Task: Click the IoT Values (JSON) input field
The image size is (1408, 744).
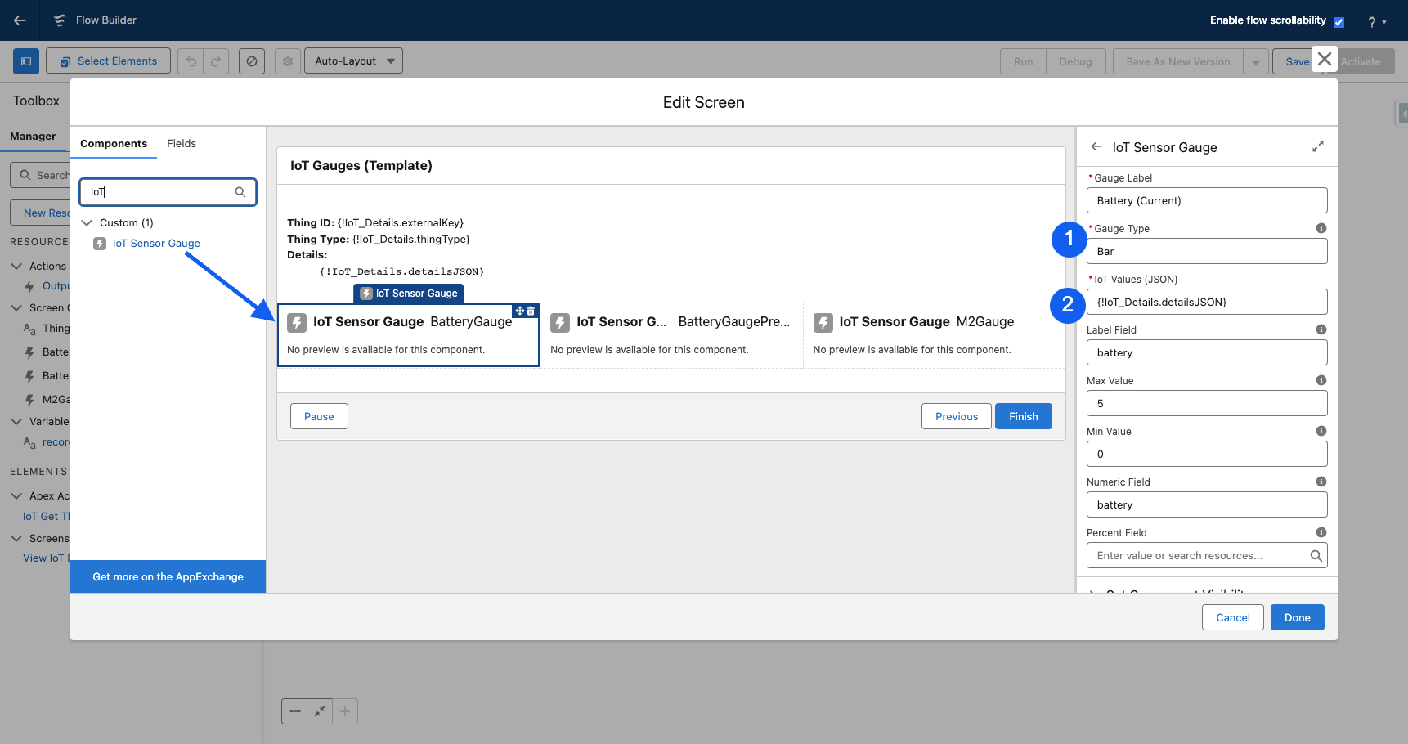Action: click(1207, 302)
